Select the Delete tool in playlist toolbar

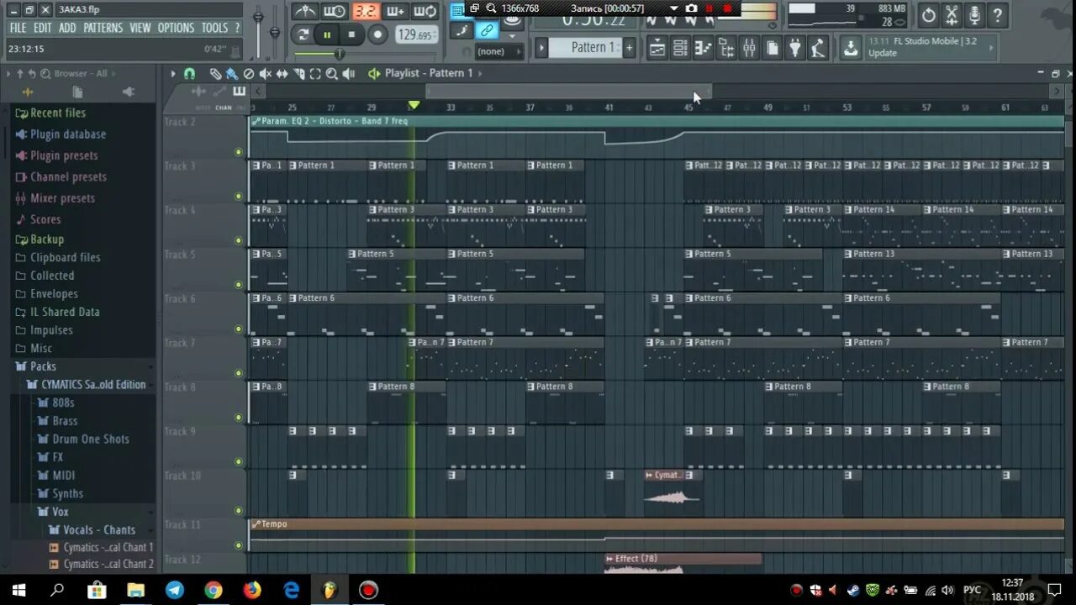click(x=248, y=74)
